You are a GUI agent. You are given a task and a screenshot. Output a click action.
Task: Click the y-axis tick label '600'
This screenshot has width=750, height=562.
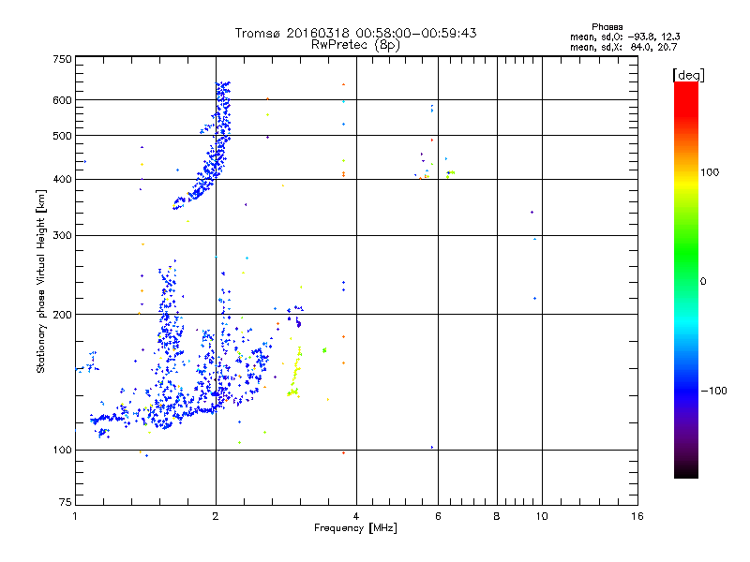pos(62,100)
